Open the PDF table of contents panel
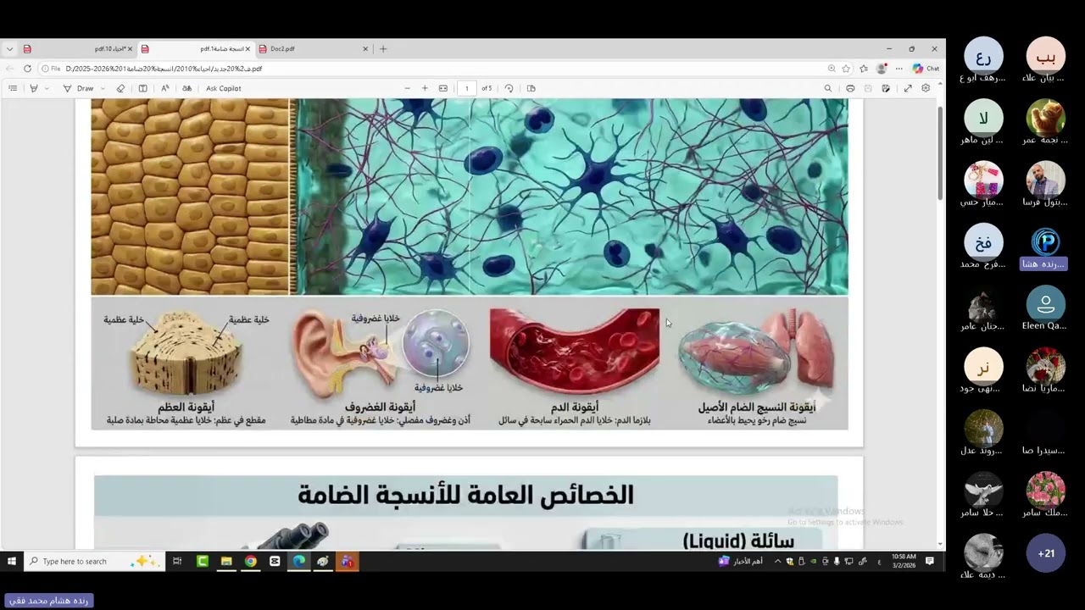This screenshot has width=1085, height=610. tap(13, 88)
